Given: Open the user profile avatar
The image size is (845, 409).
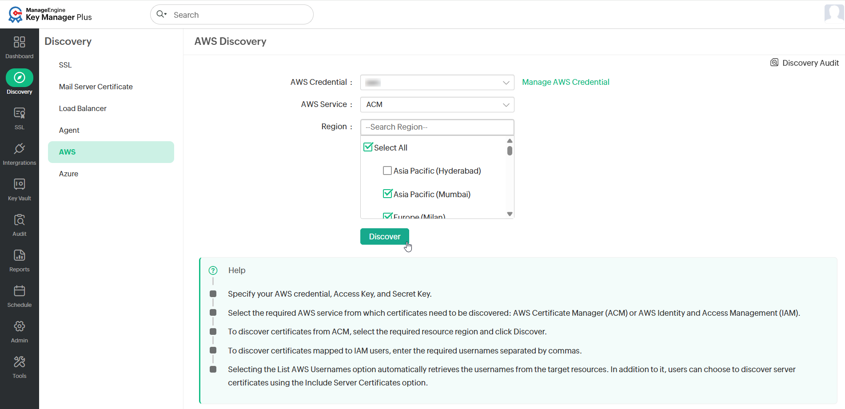Looking at the screenshot, I should click(834, 13).
